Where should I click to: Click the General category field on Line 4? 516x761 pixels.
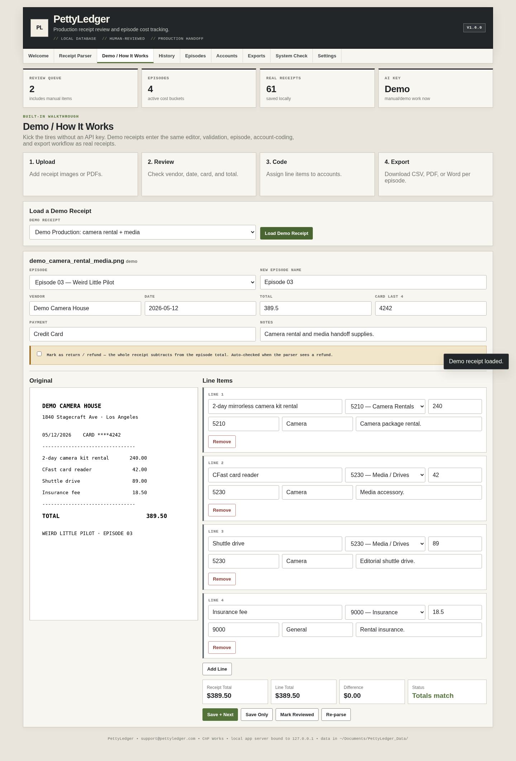pos(317,630)
